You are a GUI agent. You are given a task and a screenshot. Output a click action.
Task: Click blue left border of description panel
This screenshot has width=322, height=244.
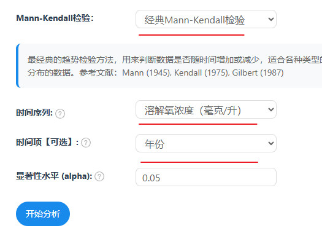17,66
